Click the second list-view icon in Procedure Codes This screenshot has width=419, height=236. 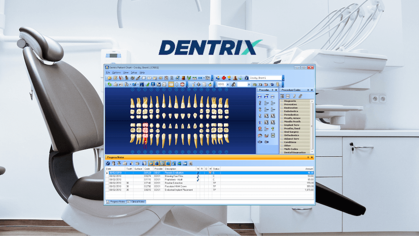tap(288, 96)
